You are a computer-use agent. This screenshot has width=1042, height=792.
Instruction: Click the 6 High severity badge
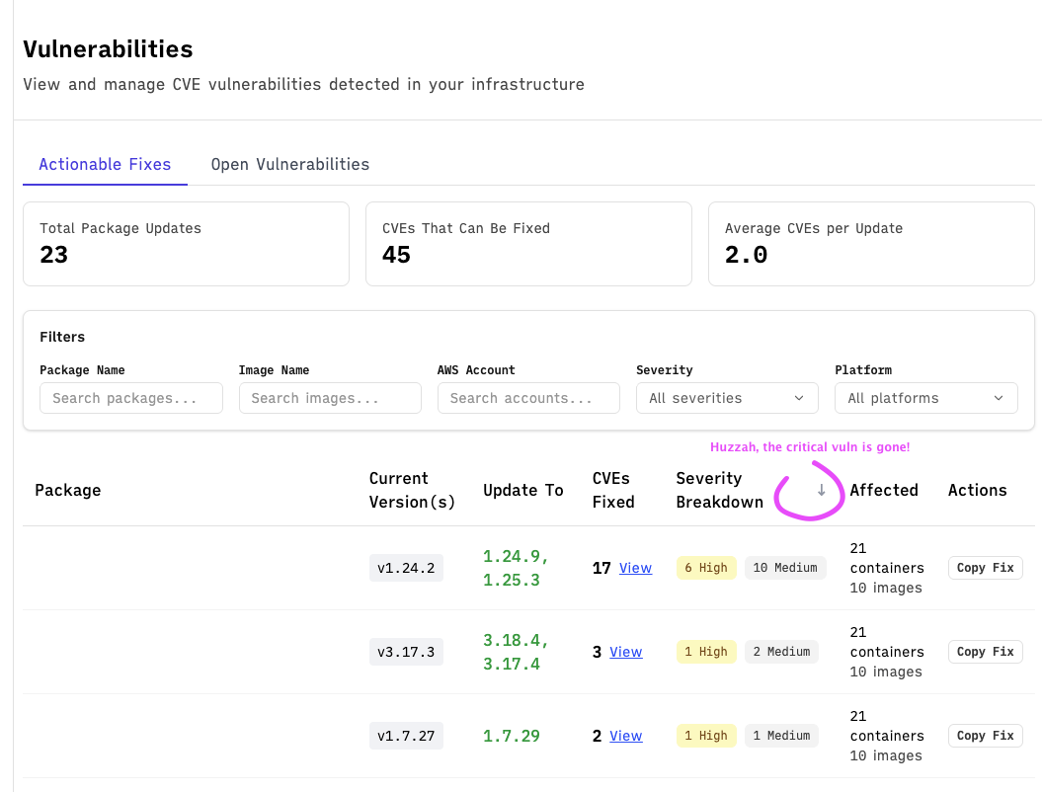tap(705, 568)
